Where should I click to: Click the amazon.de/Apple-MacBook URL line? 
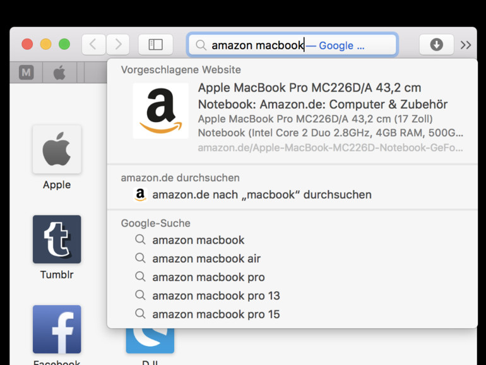click(330, 148)
